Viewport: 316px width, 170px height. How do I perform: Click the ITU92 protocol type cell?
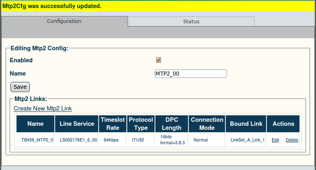pyautogui.click(x=141, y=140)
